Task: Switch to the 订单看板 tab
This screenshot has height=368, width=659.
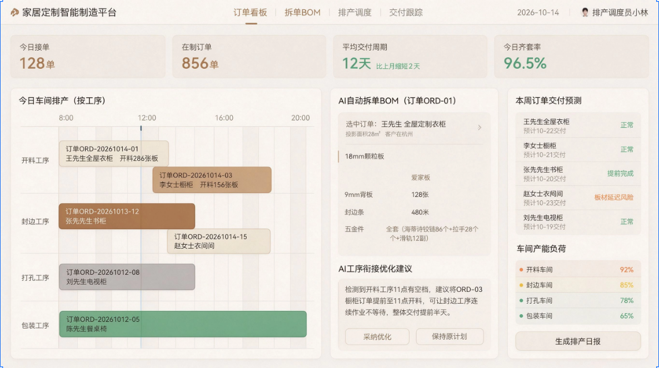Action: 251,13
